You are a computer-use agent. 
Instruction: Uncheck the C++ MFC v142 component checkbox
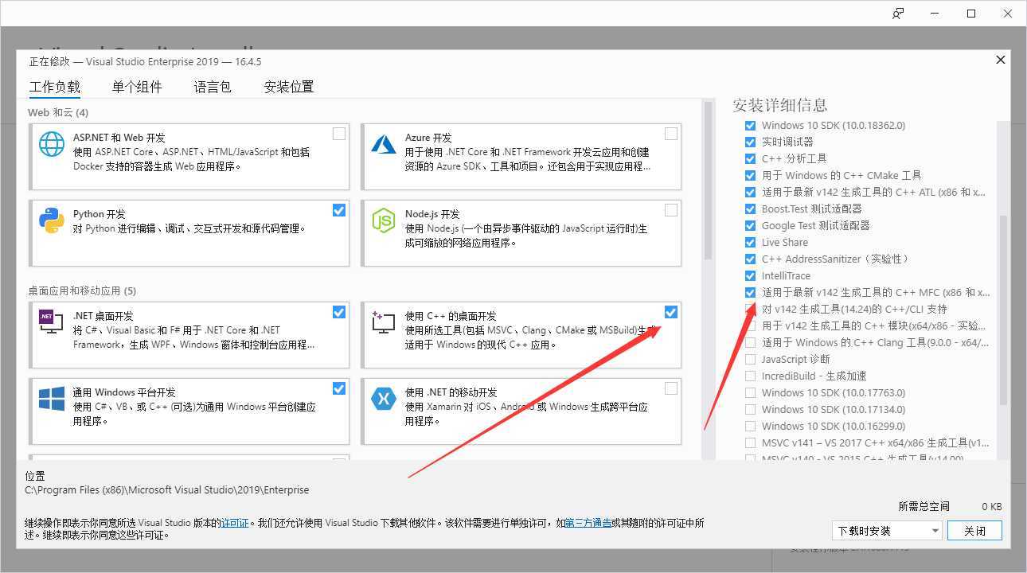coord(750,292)
